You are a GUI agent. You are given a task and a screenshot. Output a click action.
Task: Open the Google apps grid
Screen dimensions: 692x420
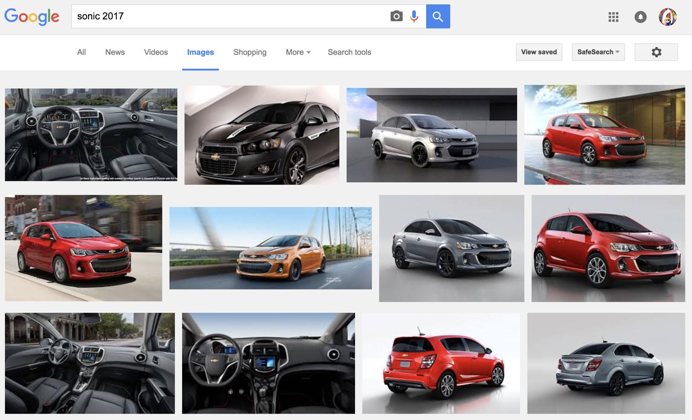point(613,17)
